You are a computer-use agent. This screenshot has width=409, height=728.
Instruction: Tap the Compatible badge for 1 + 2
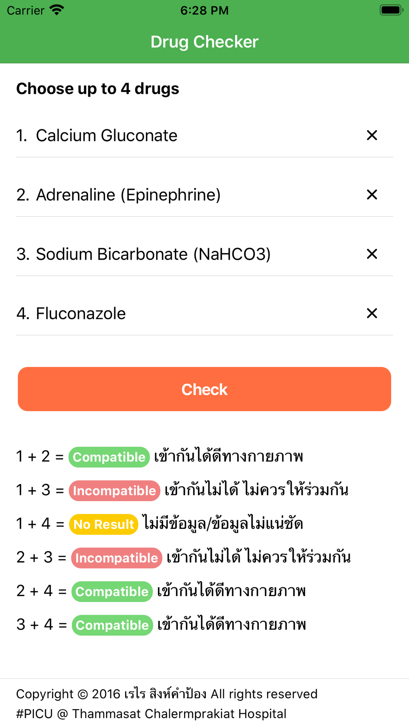click(x=109, y=457)
